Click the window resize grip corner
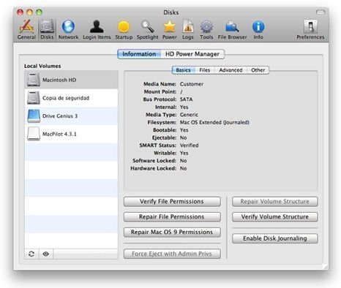 click(x=325, y=267)
